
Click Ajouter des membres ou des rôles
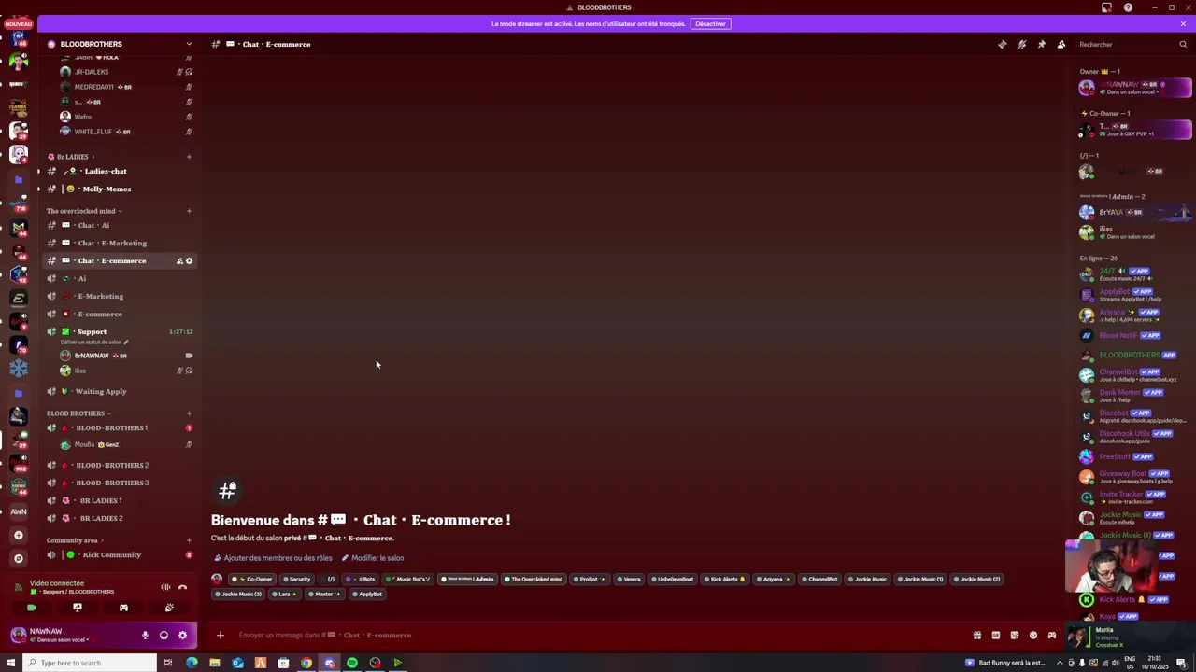(x=273, y=558)
